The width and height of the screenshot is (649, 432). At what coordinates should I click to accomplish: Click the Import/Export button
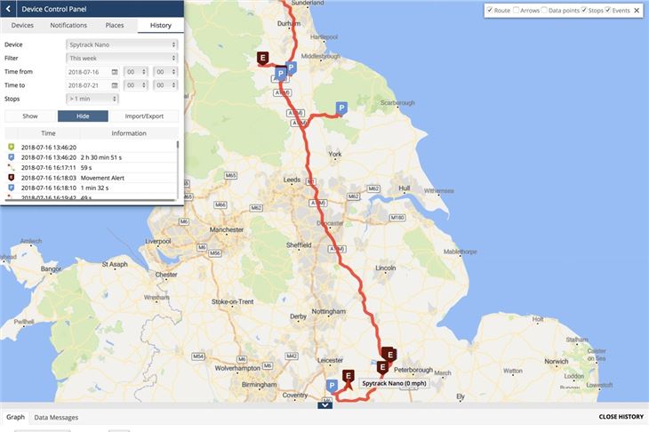pos(144,116)
